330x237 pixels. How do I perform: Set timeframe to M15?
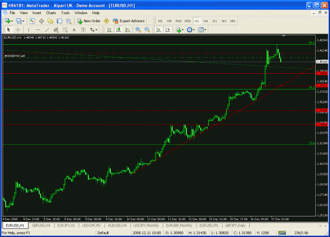(x=178, y=21)
